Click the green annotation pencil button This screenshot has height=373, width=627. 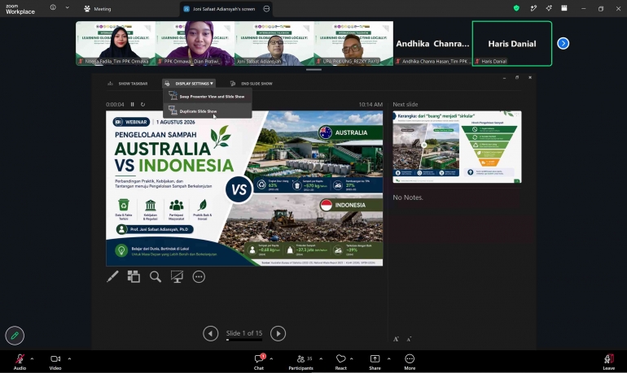pos(15,336)
